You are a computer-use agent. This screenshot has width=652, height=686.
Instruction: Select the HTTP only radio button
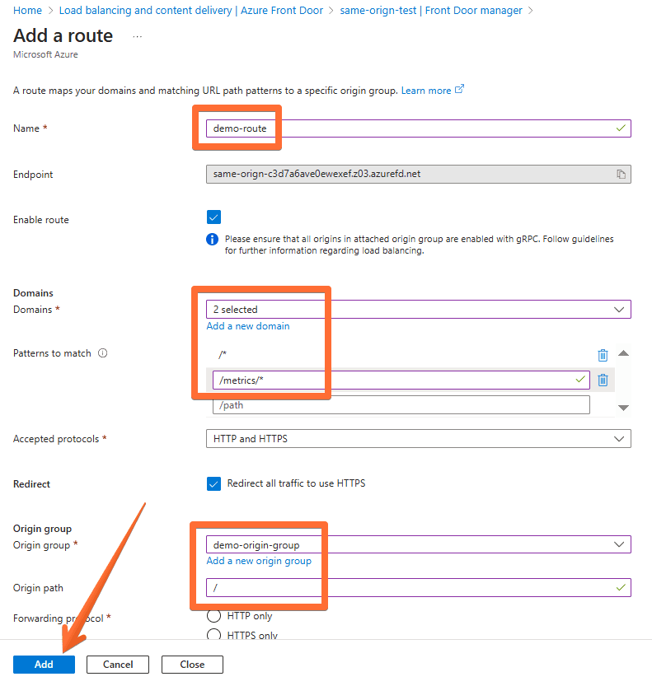pyautogui.click(x=213, y=615)
